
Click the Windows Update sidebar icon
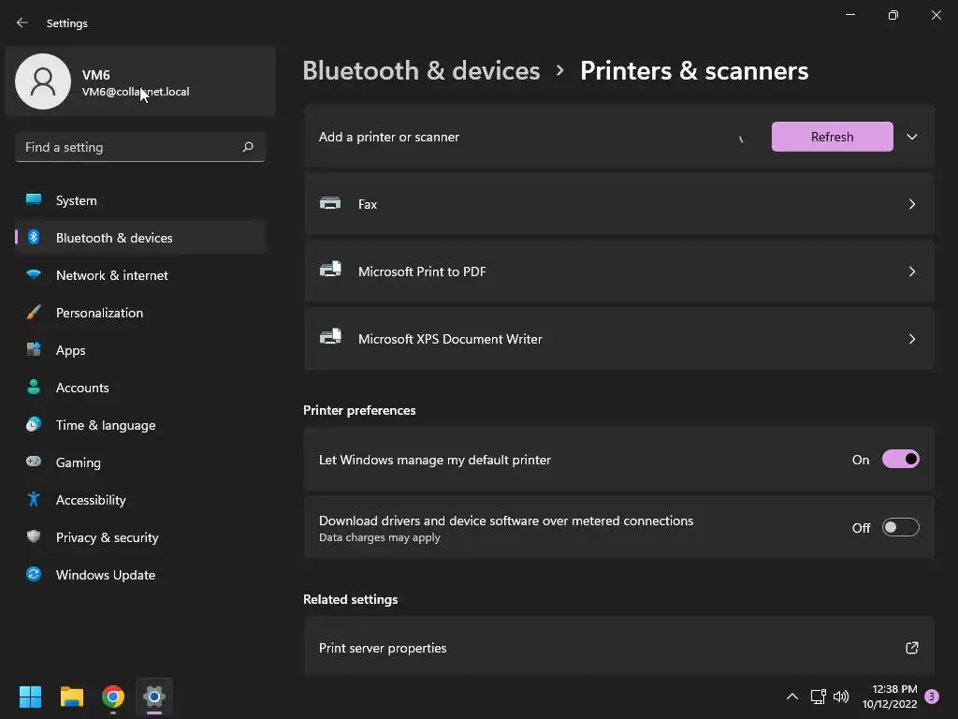(x=34, y=575)
